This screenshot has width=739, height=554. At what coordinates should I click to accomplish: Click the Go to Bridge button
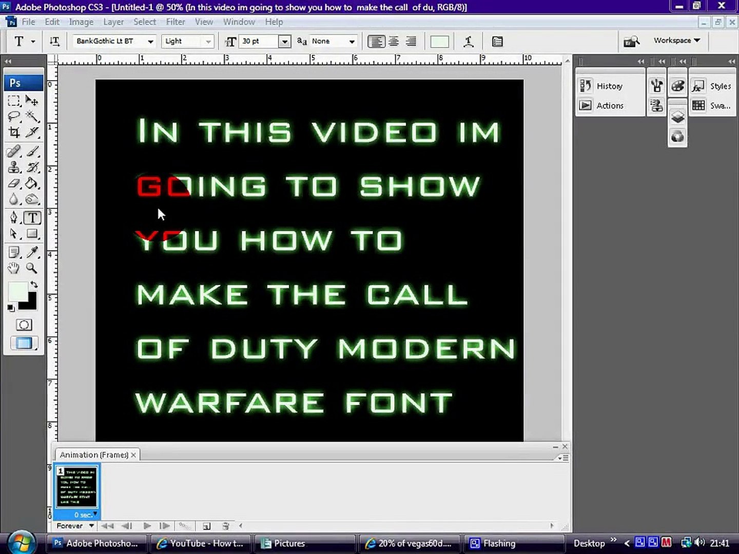tap(632, 42)
